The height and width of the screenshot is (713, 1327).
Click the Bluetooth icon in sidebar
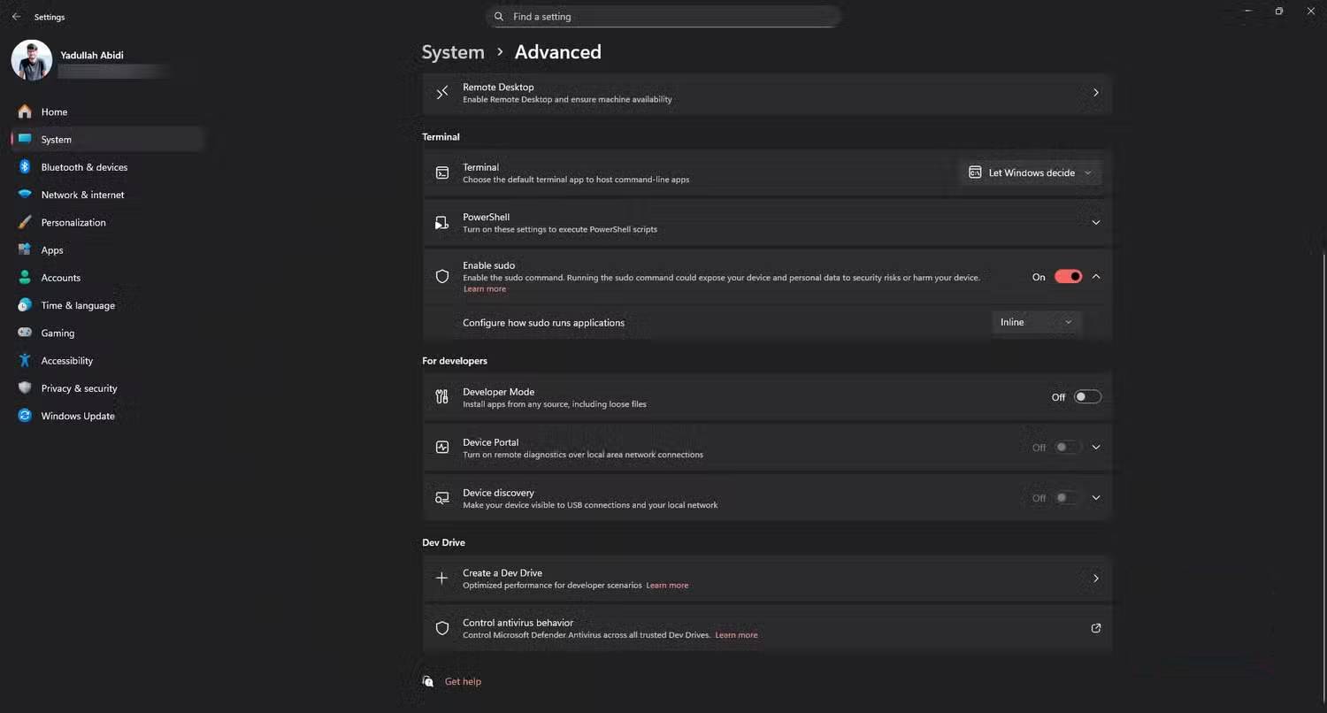[x=25, y=167]
